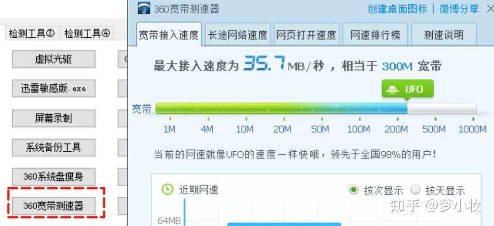The image size is (494, 226).
Task: Open the 网页打开速度 tab
Action: (306, 35)
